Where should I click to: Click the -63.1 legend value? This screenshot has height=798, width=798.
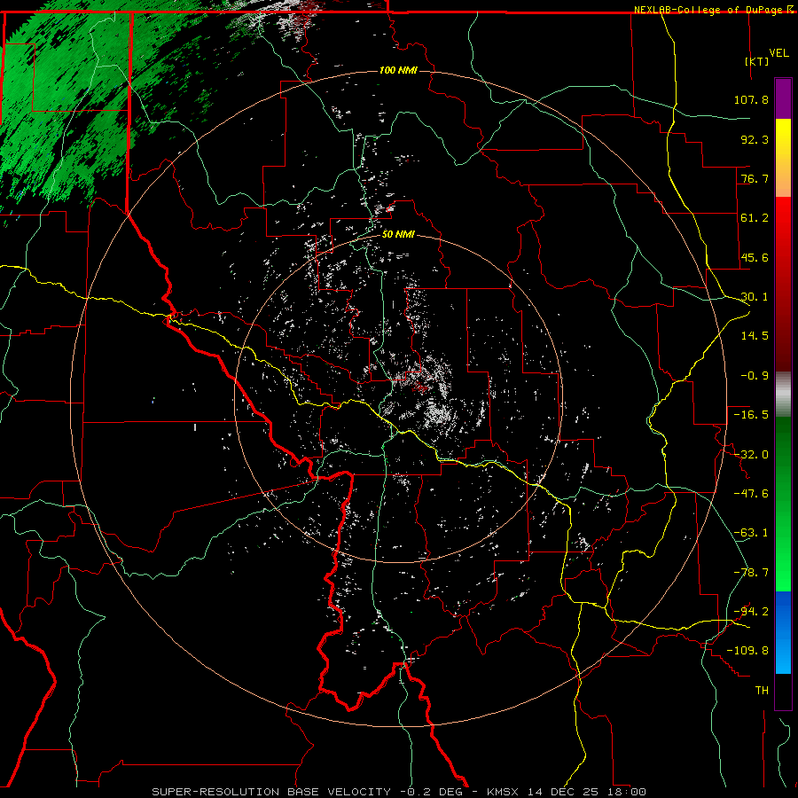click(x=751, y=533)
